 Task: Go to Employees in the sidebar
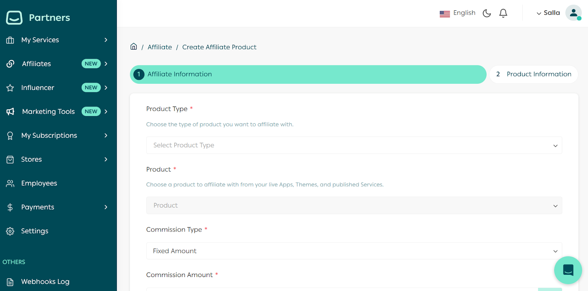39,183
